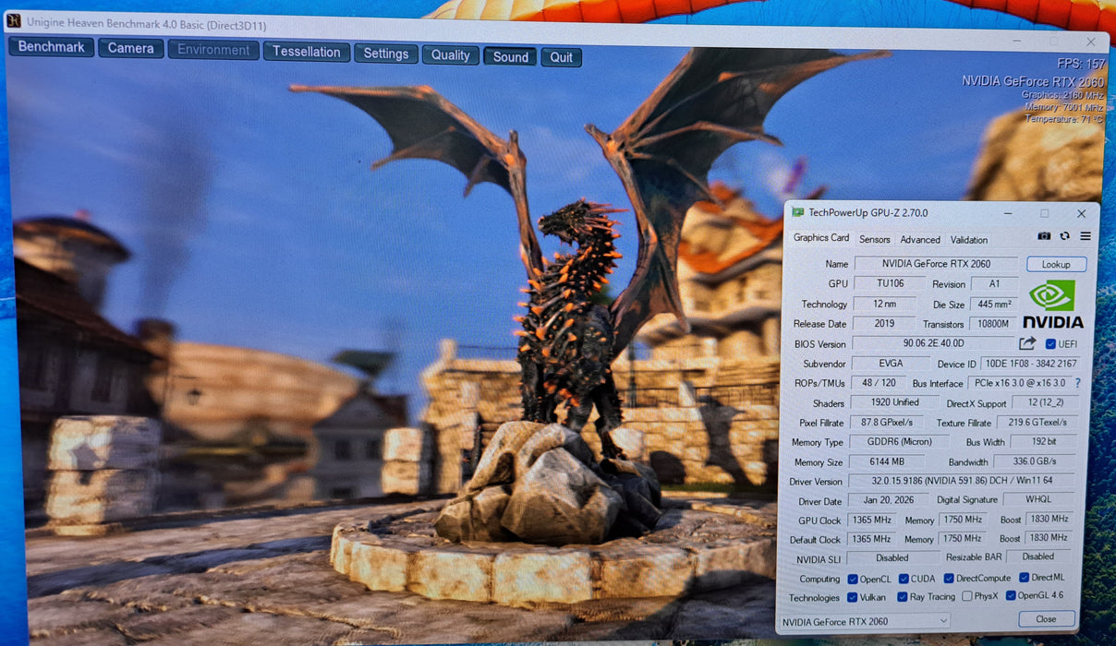
Task: Switch to the Sensors tab
Action: click(875, 239)
